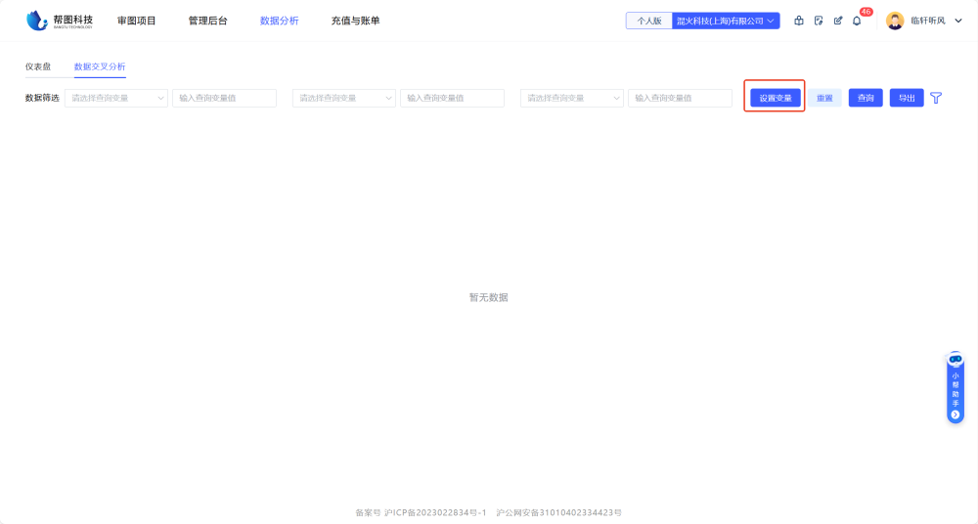Screen dimensions: 978x524
Task: Expand the 临轩听风 user menu arrow
Action: click(x=958, y=21)
